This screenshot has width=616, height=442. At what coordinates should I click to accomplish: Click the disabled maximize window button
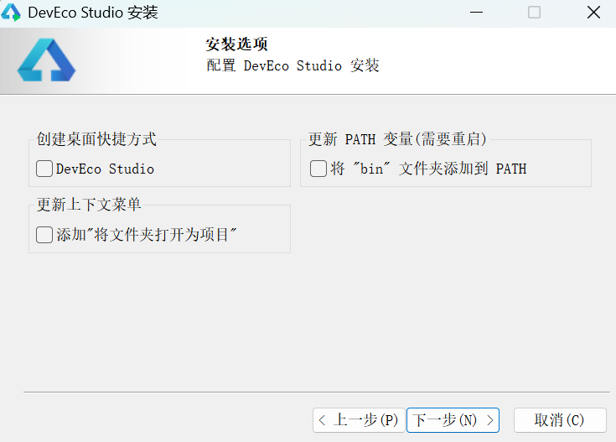click(534, 13)
